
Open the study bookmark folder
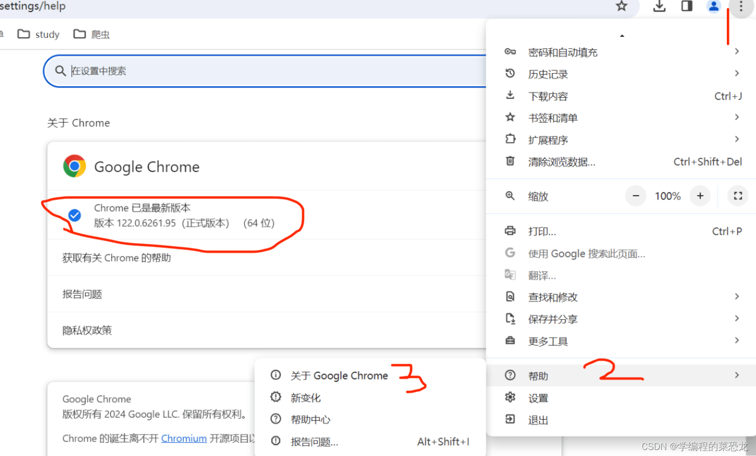[x=38, y=34]
